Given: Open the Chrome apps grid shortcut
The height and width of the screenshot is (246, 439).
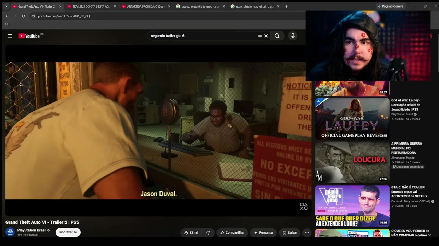Looking at the screenshot, I should coord(6,25).
